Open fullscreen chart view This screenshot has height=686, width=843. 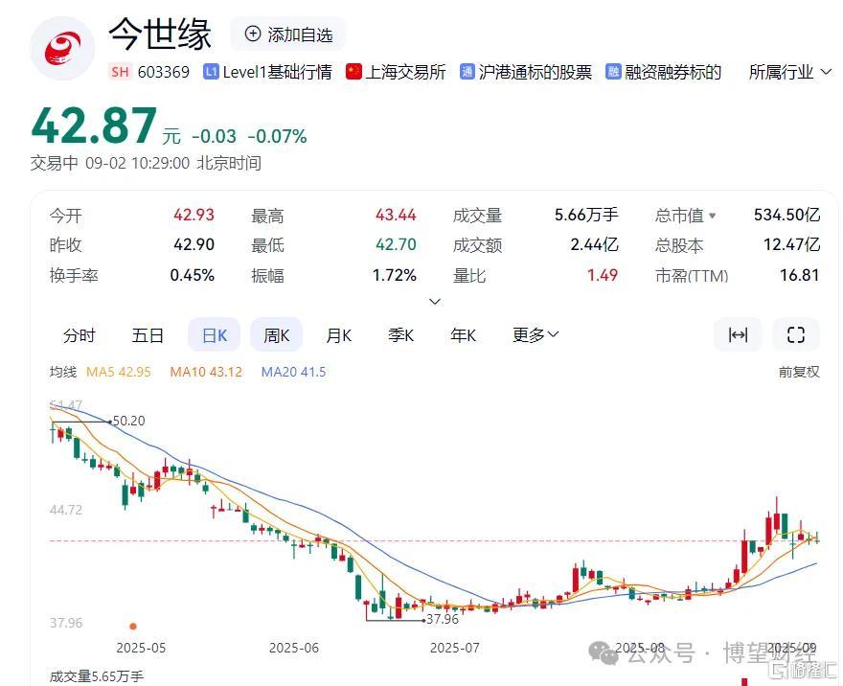(x=796, y=335)
